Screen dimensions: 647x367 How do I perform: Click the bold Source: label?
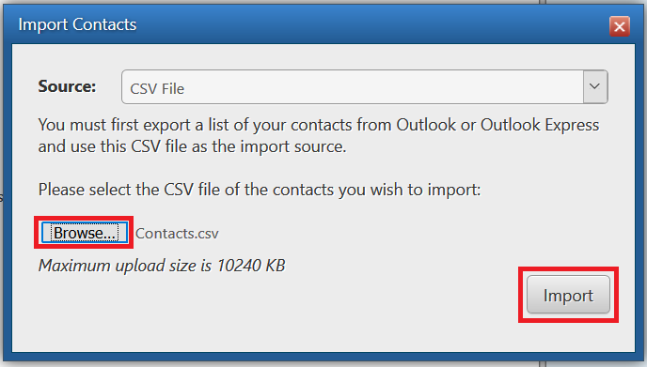point(67,86)
